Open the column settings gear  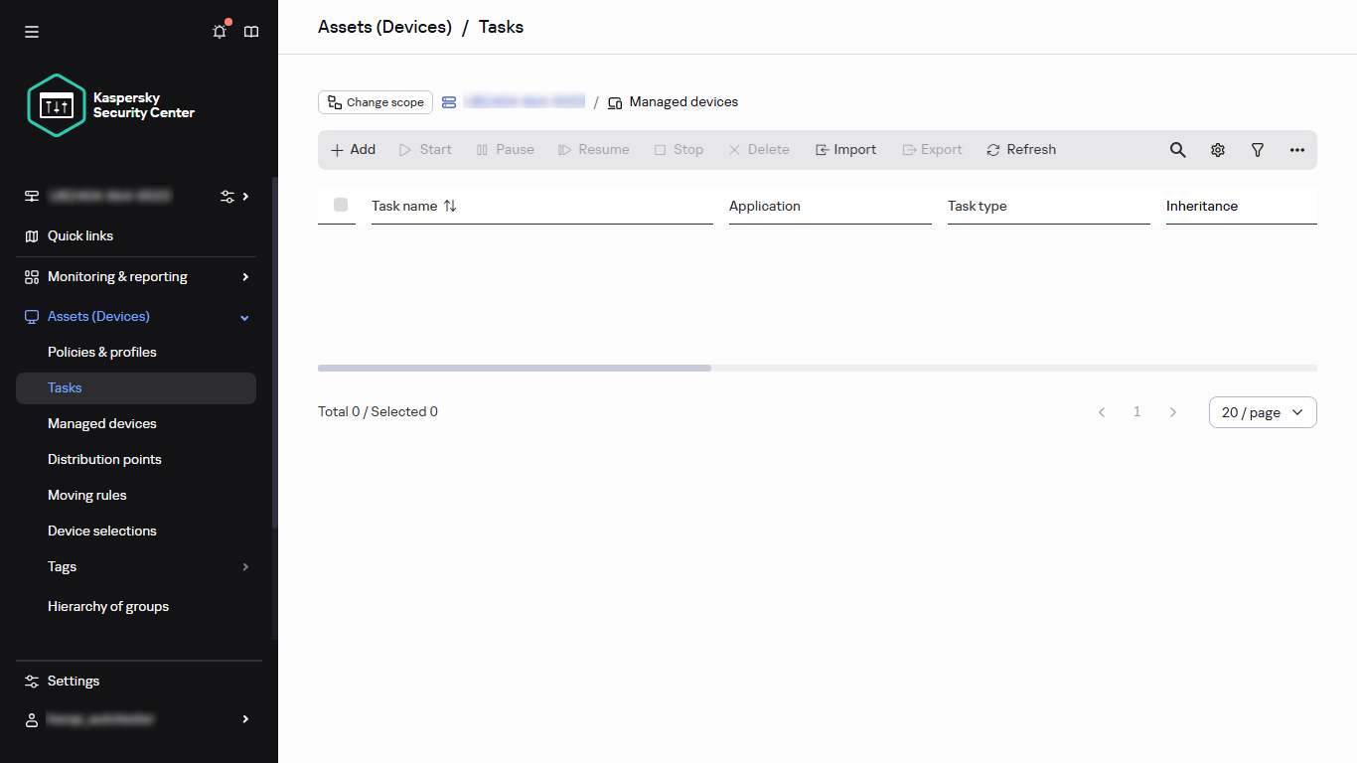pos(1218,149)
